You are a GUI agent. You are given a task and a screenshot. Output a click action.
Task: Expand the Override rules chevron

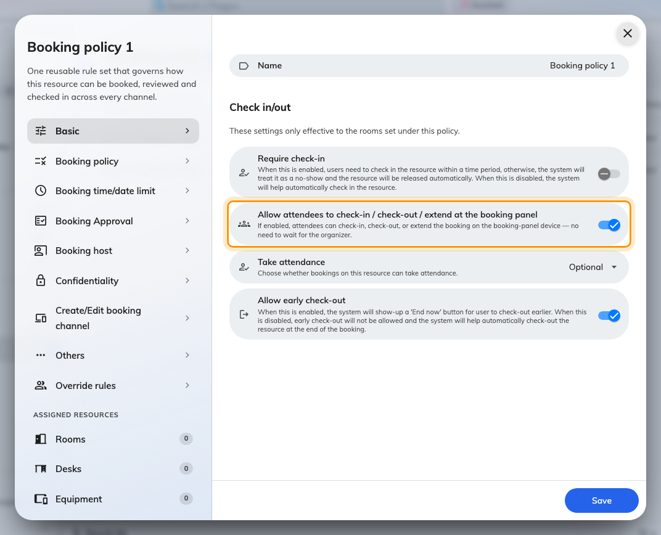(187, 385)
